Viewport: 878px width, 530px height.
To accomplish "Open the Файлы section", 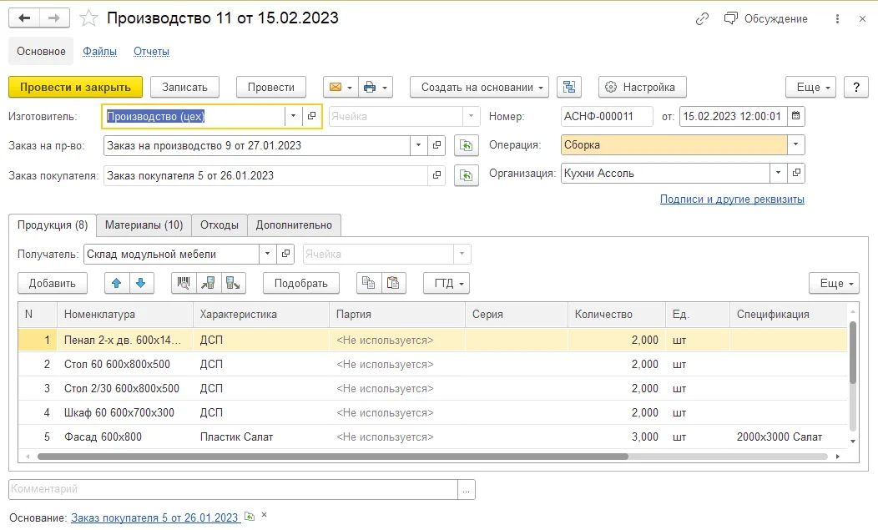I will pyautogui.click(x=99, y=52).
